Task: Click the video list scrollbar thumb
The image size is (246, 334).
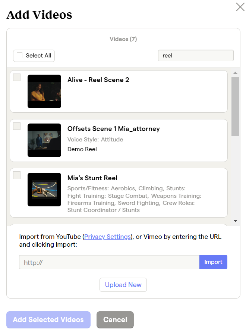Action: coord(235,106)
